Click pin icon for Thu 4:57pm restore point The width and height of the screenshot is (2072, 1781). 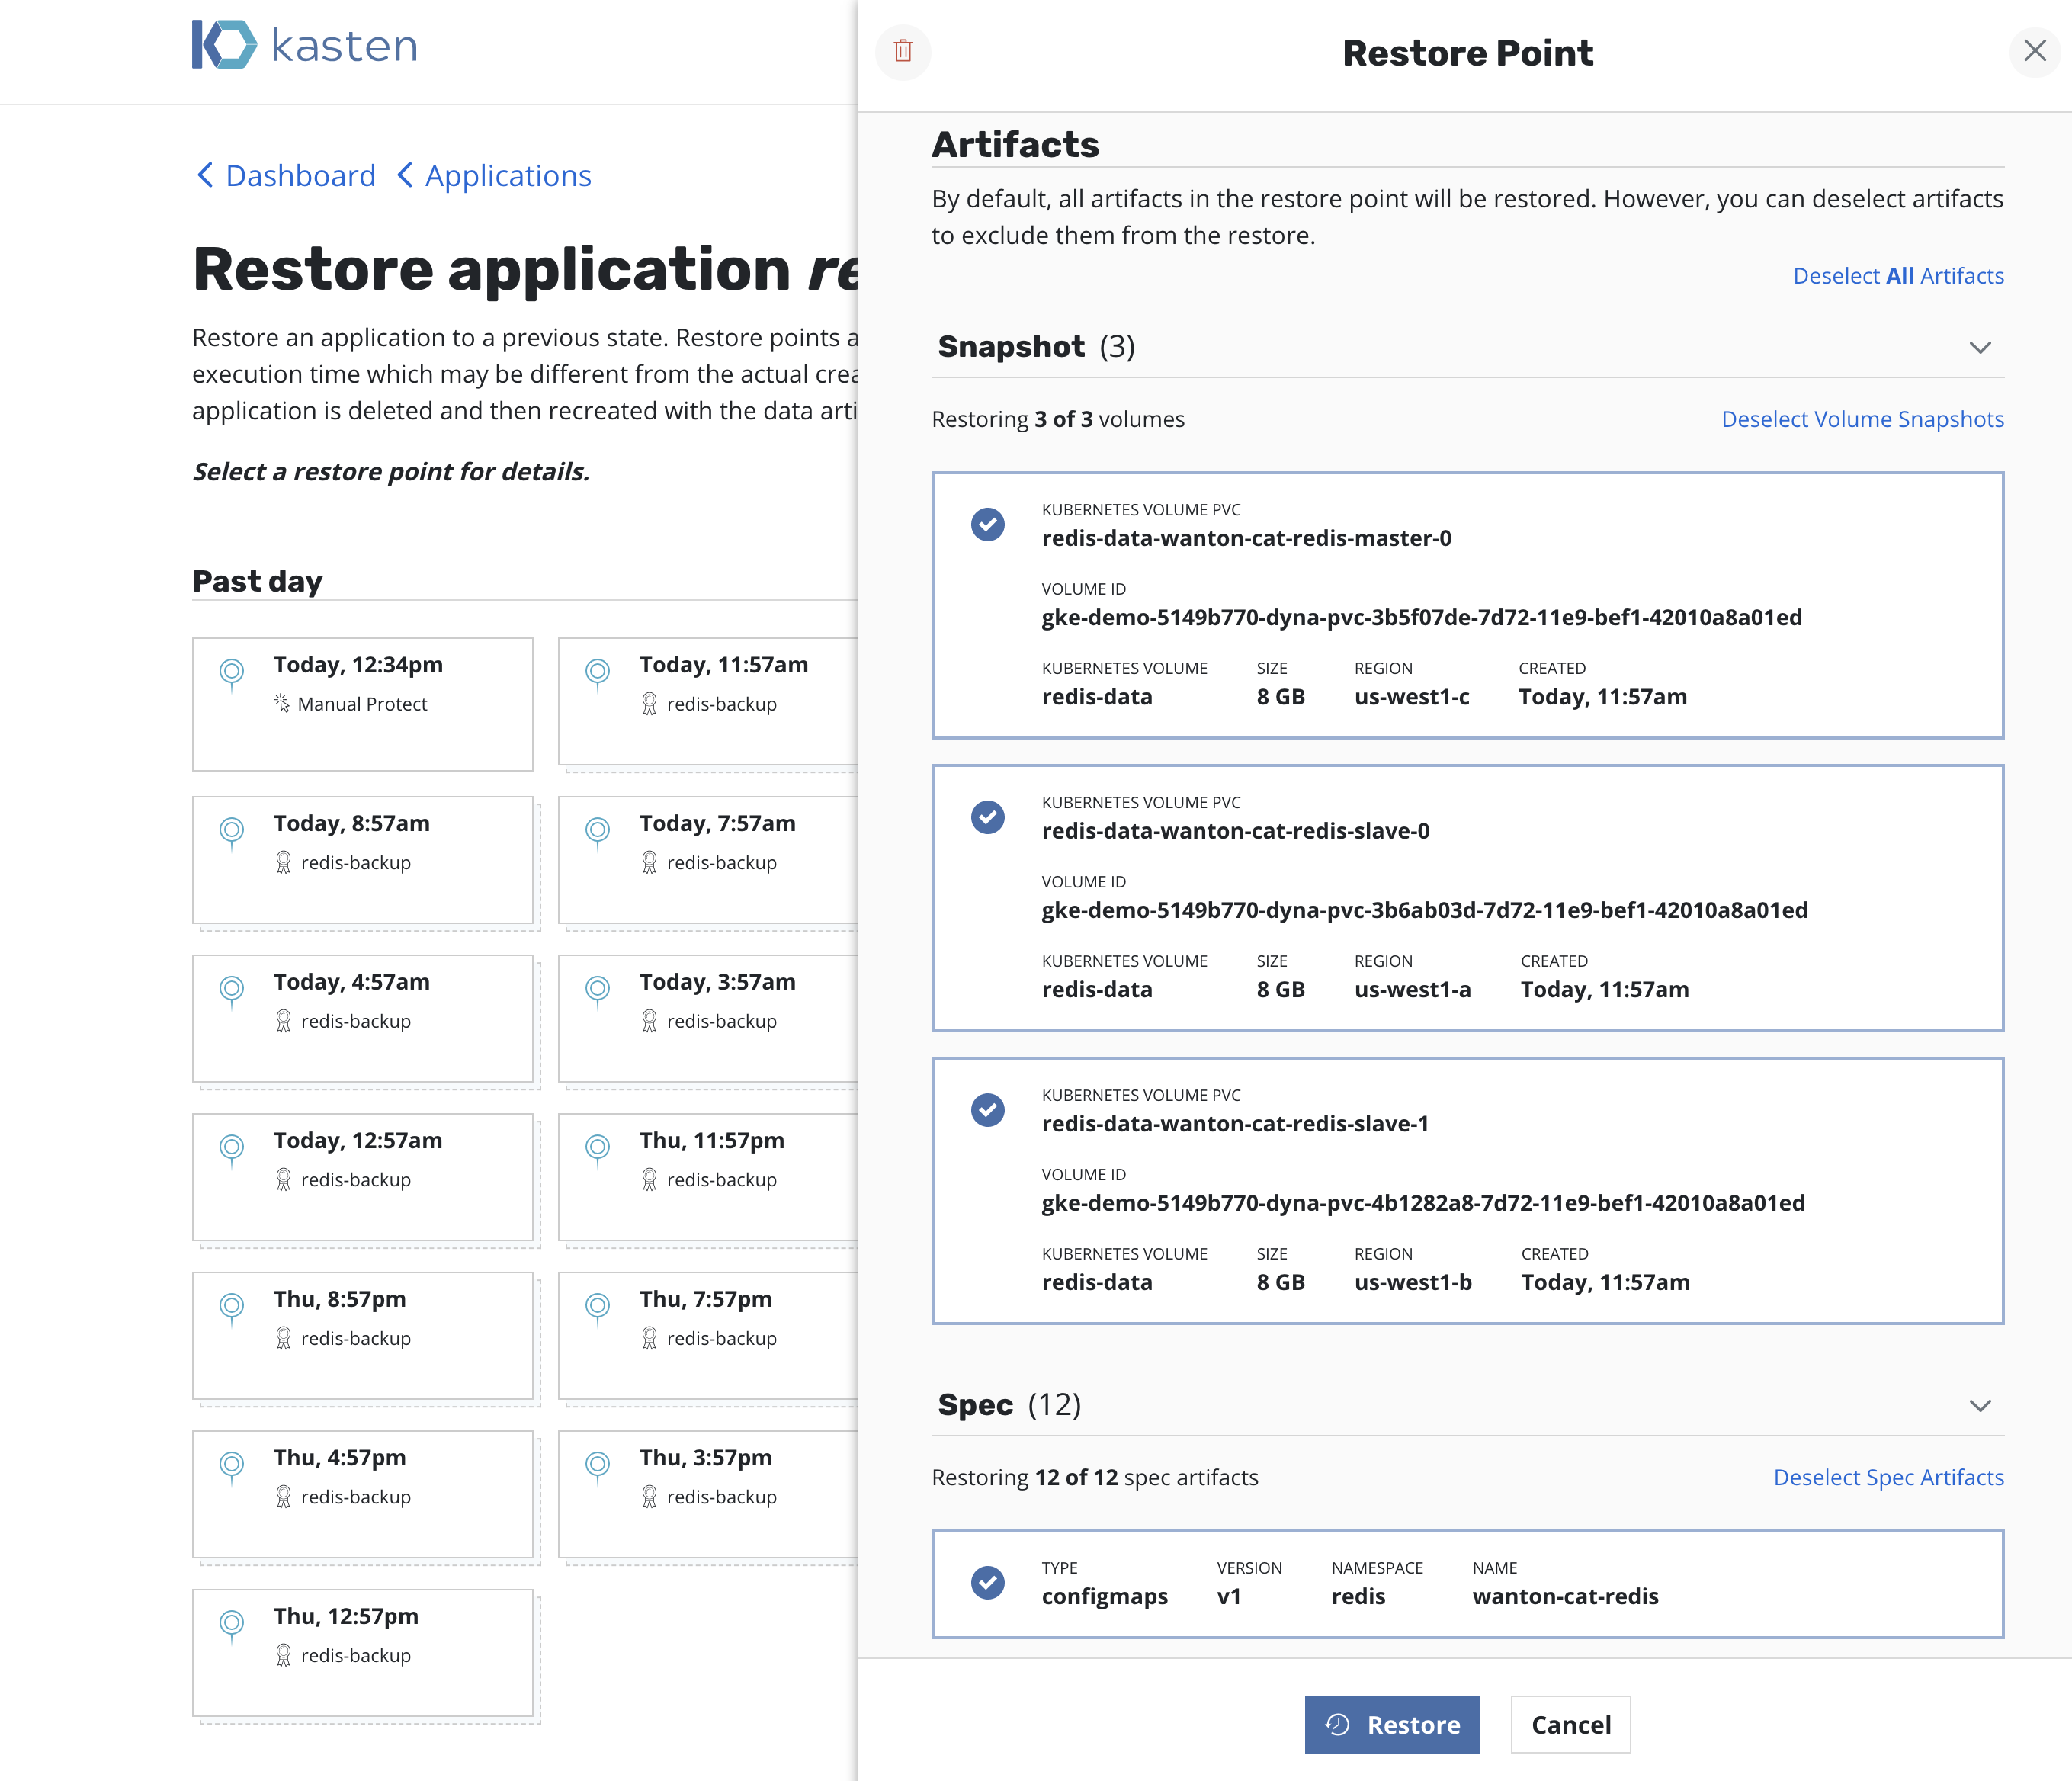click(232, 1465)
